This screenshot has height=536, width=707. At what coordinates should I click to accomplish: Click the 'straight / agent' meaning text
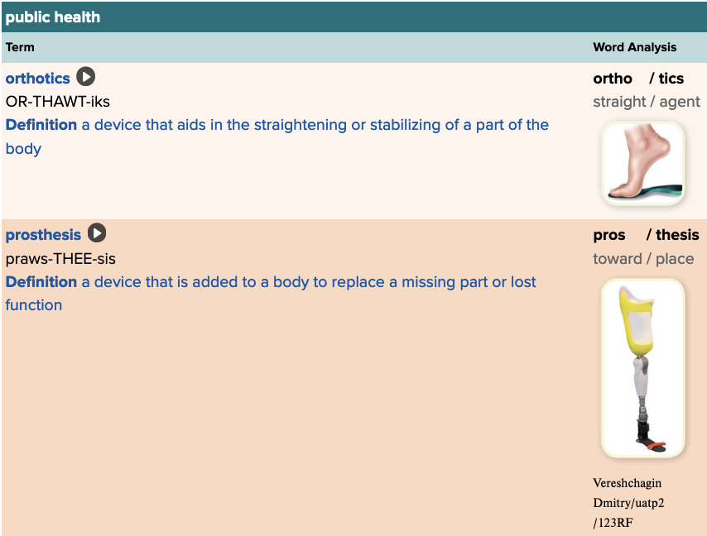(646, 102)
